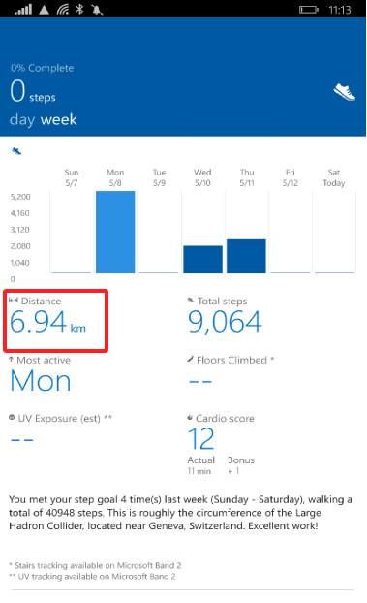Tap the Sat Today column header
This screenshot has width=367, height=603.
(333, 177)
